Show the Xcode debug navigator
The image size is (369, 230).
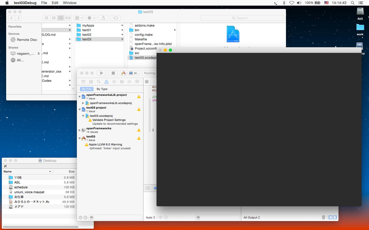pyautogui.click(x=122, y=82)
